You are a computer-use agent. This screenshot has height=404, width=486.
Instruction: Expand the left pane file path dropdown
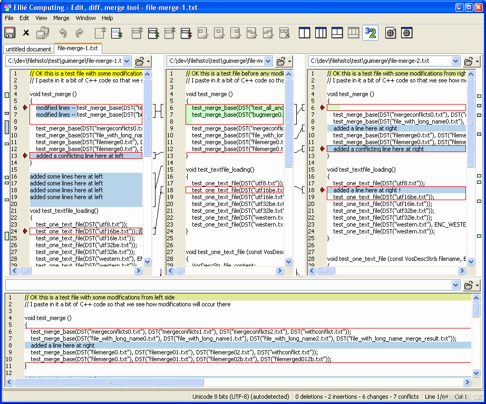pos(127,61)
